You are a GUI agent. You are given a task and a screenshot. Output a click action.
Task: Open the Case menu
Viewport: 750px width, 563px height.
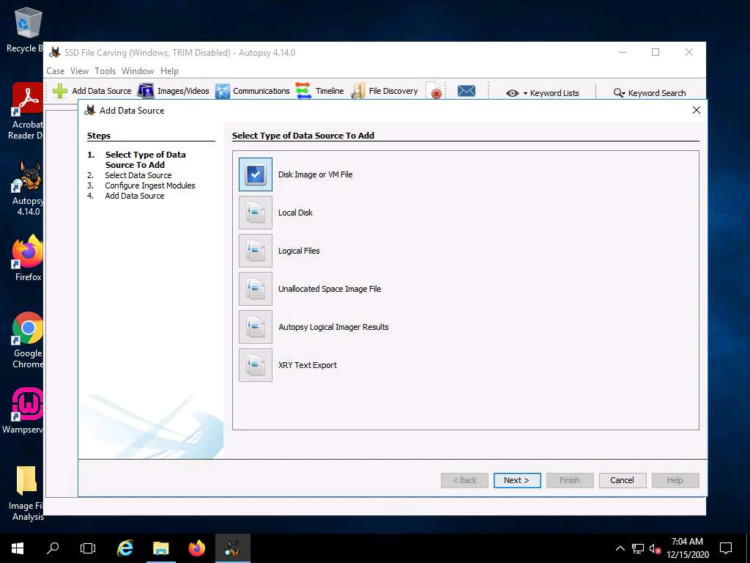coord(56,71)
